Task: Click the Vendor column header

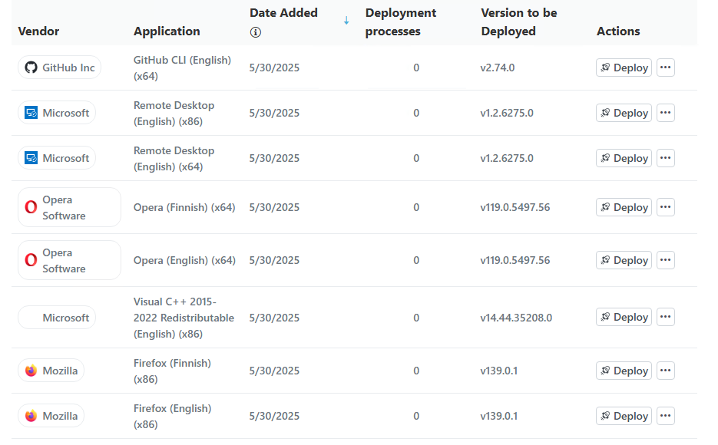Action: 38,31
